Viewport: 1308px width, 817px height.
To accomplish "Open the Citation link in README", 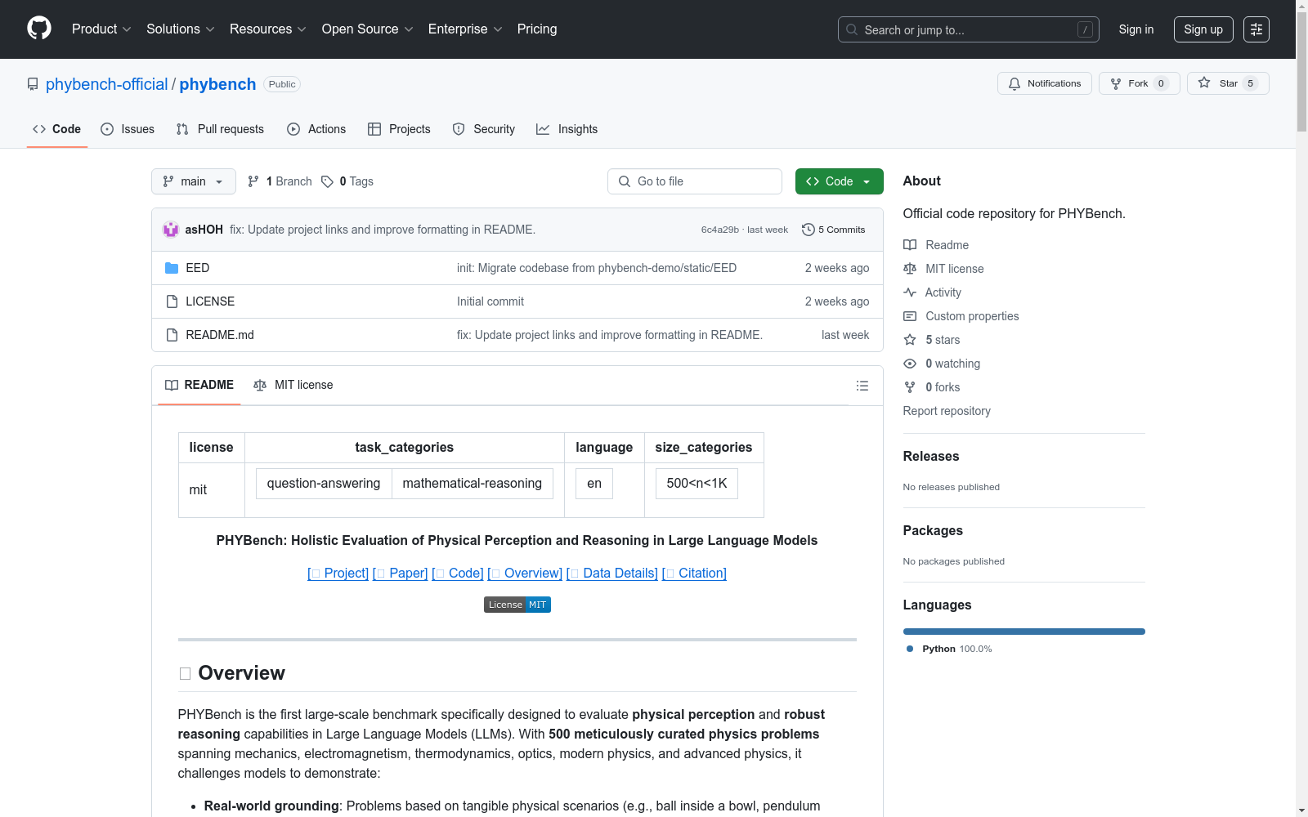I will coord(694,573).
